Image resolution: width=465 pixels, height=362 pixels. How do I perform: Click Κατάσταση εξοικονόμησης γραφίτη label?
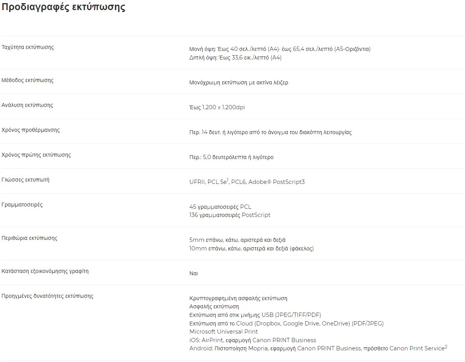coord(45,271)
